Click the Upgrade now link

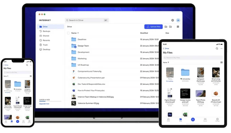click(x=44, y=104)
